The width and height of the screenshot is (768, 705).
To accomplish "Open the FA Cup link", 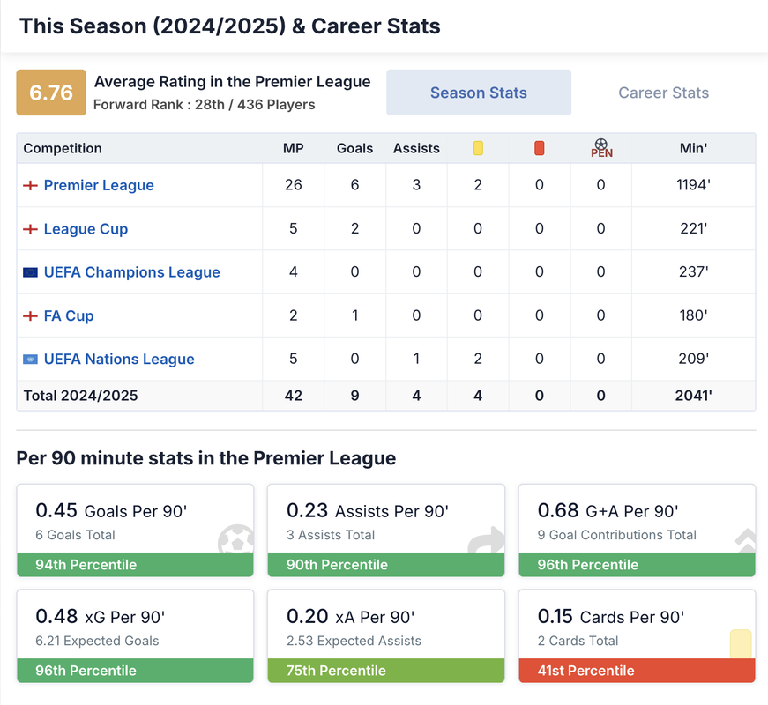I will coord(69,315).
